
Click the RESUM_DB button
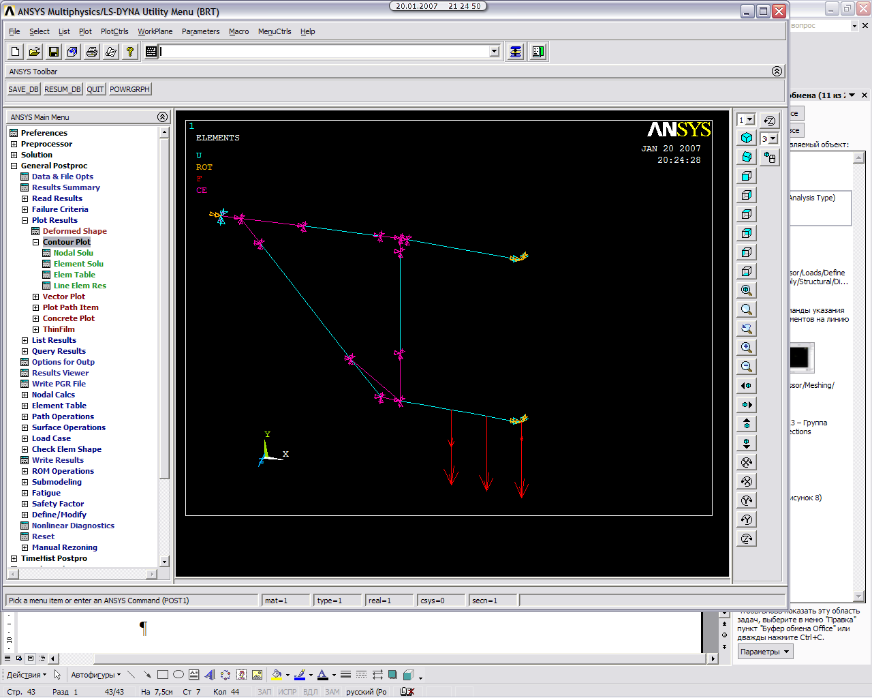point(63,89)
